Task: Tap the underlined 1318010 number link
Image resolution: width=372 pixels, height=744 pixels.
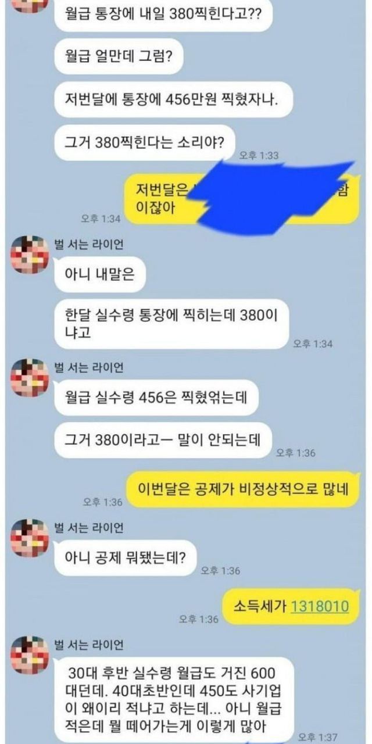Action: pyautogui.click(x=320, y=606)
